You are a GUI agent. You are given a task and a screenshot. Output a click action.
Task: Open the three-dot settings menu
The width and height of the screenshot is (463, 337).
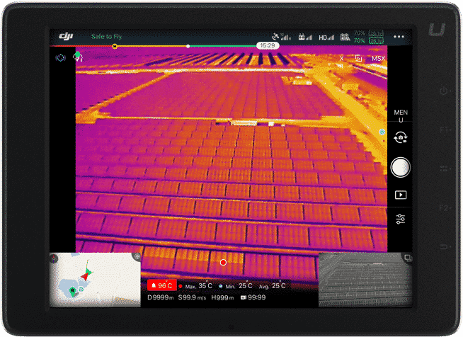point(400,36)
